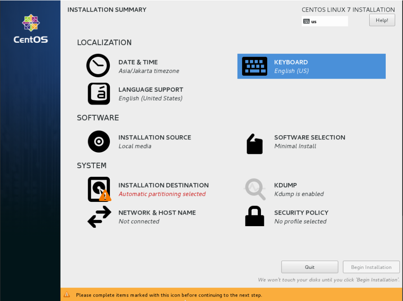Image resolution: width=403 pixels, height=301 pixels.
Task: Open the Date & Time clock icon
Action: 98,66
